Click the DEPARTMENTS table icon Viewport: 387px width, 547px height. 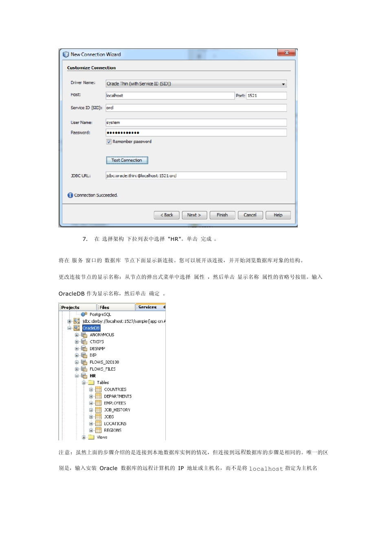(x=98, y=396)
